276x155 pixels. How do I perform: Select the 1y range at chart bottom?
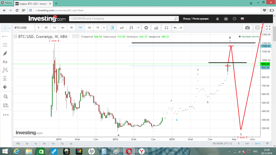[36, 143]
